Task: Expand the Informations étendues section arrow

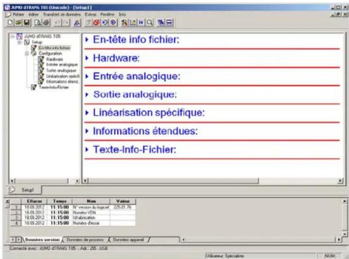Action: pyautogui.click(x=87, y=131)
